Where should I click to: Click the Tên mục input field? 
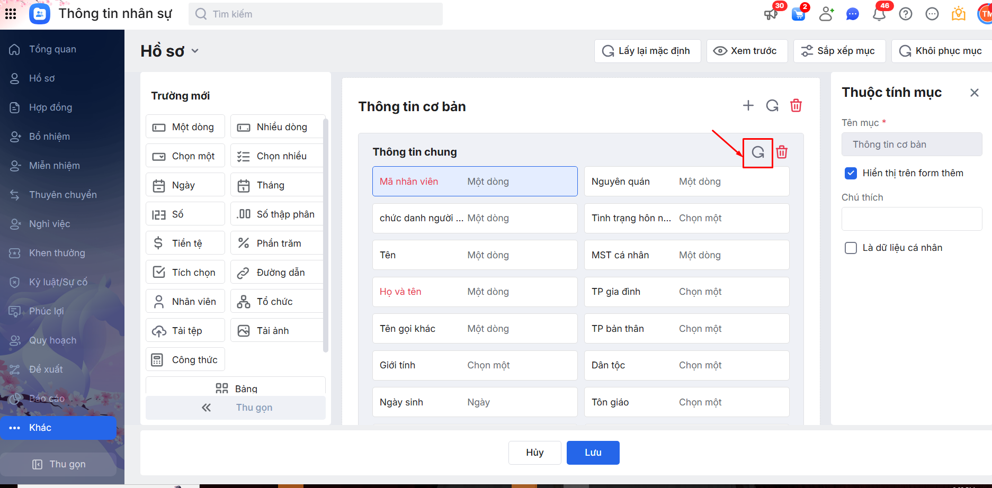pos(912,144)
